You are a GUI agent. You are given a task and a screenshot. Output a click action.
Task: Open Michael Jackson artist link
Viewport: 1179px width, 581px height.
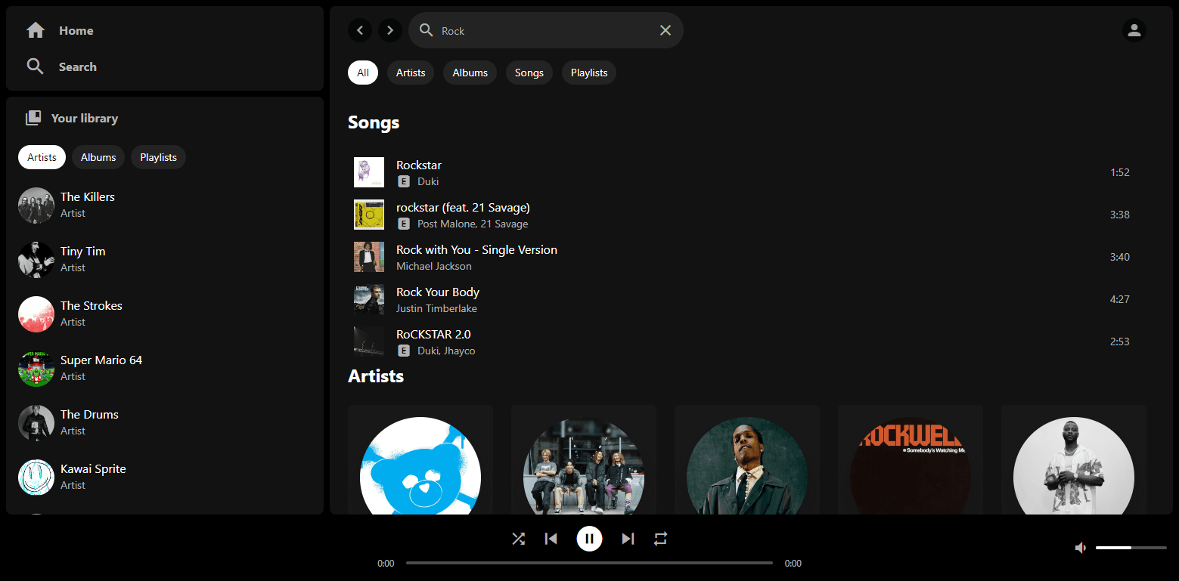click(x=434, y=266)
